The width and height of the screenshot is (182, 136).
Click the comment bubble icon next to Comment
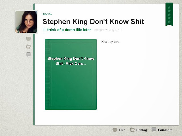point(154,130)
